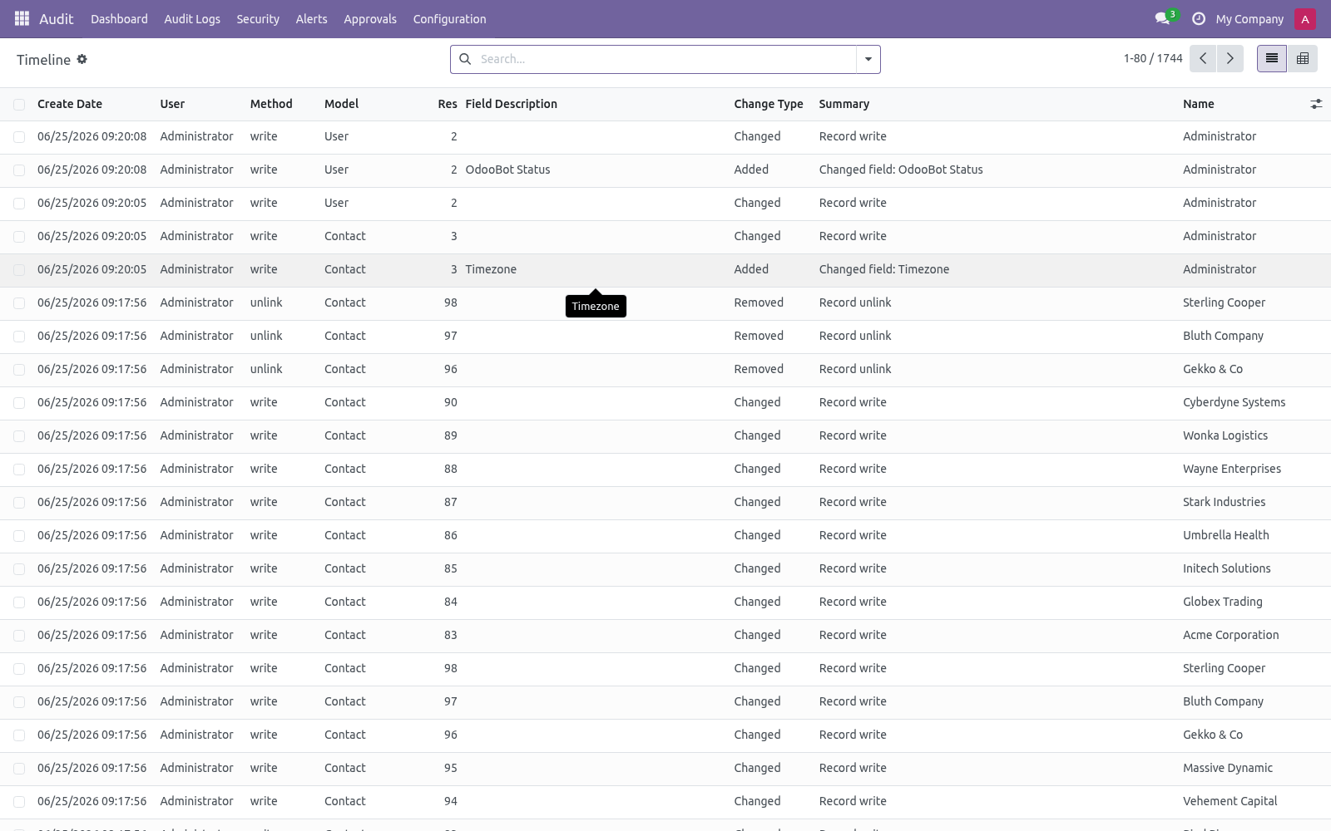Open the Dashboard menu
Image resolution: width=1331 pixels, height=831 pixels.
click(119, 18)
